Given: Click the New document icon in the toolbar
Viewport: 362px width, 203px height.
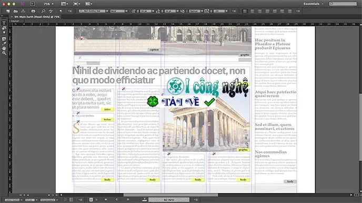Looking at the screenshot, I should (x=8, y=11).
